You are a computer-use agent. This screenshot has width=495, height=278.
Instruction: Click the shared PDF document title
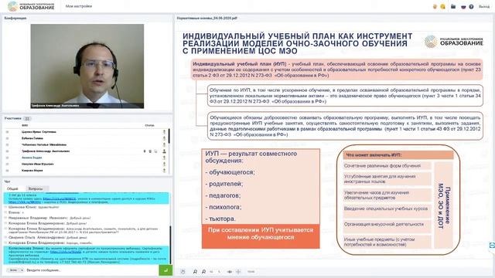coord(207,19)
